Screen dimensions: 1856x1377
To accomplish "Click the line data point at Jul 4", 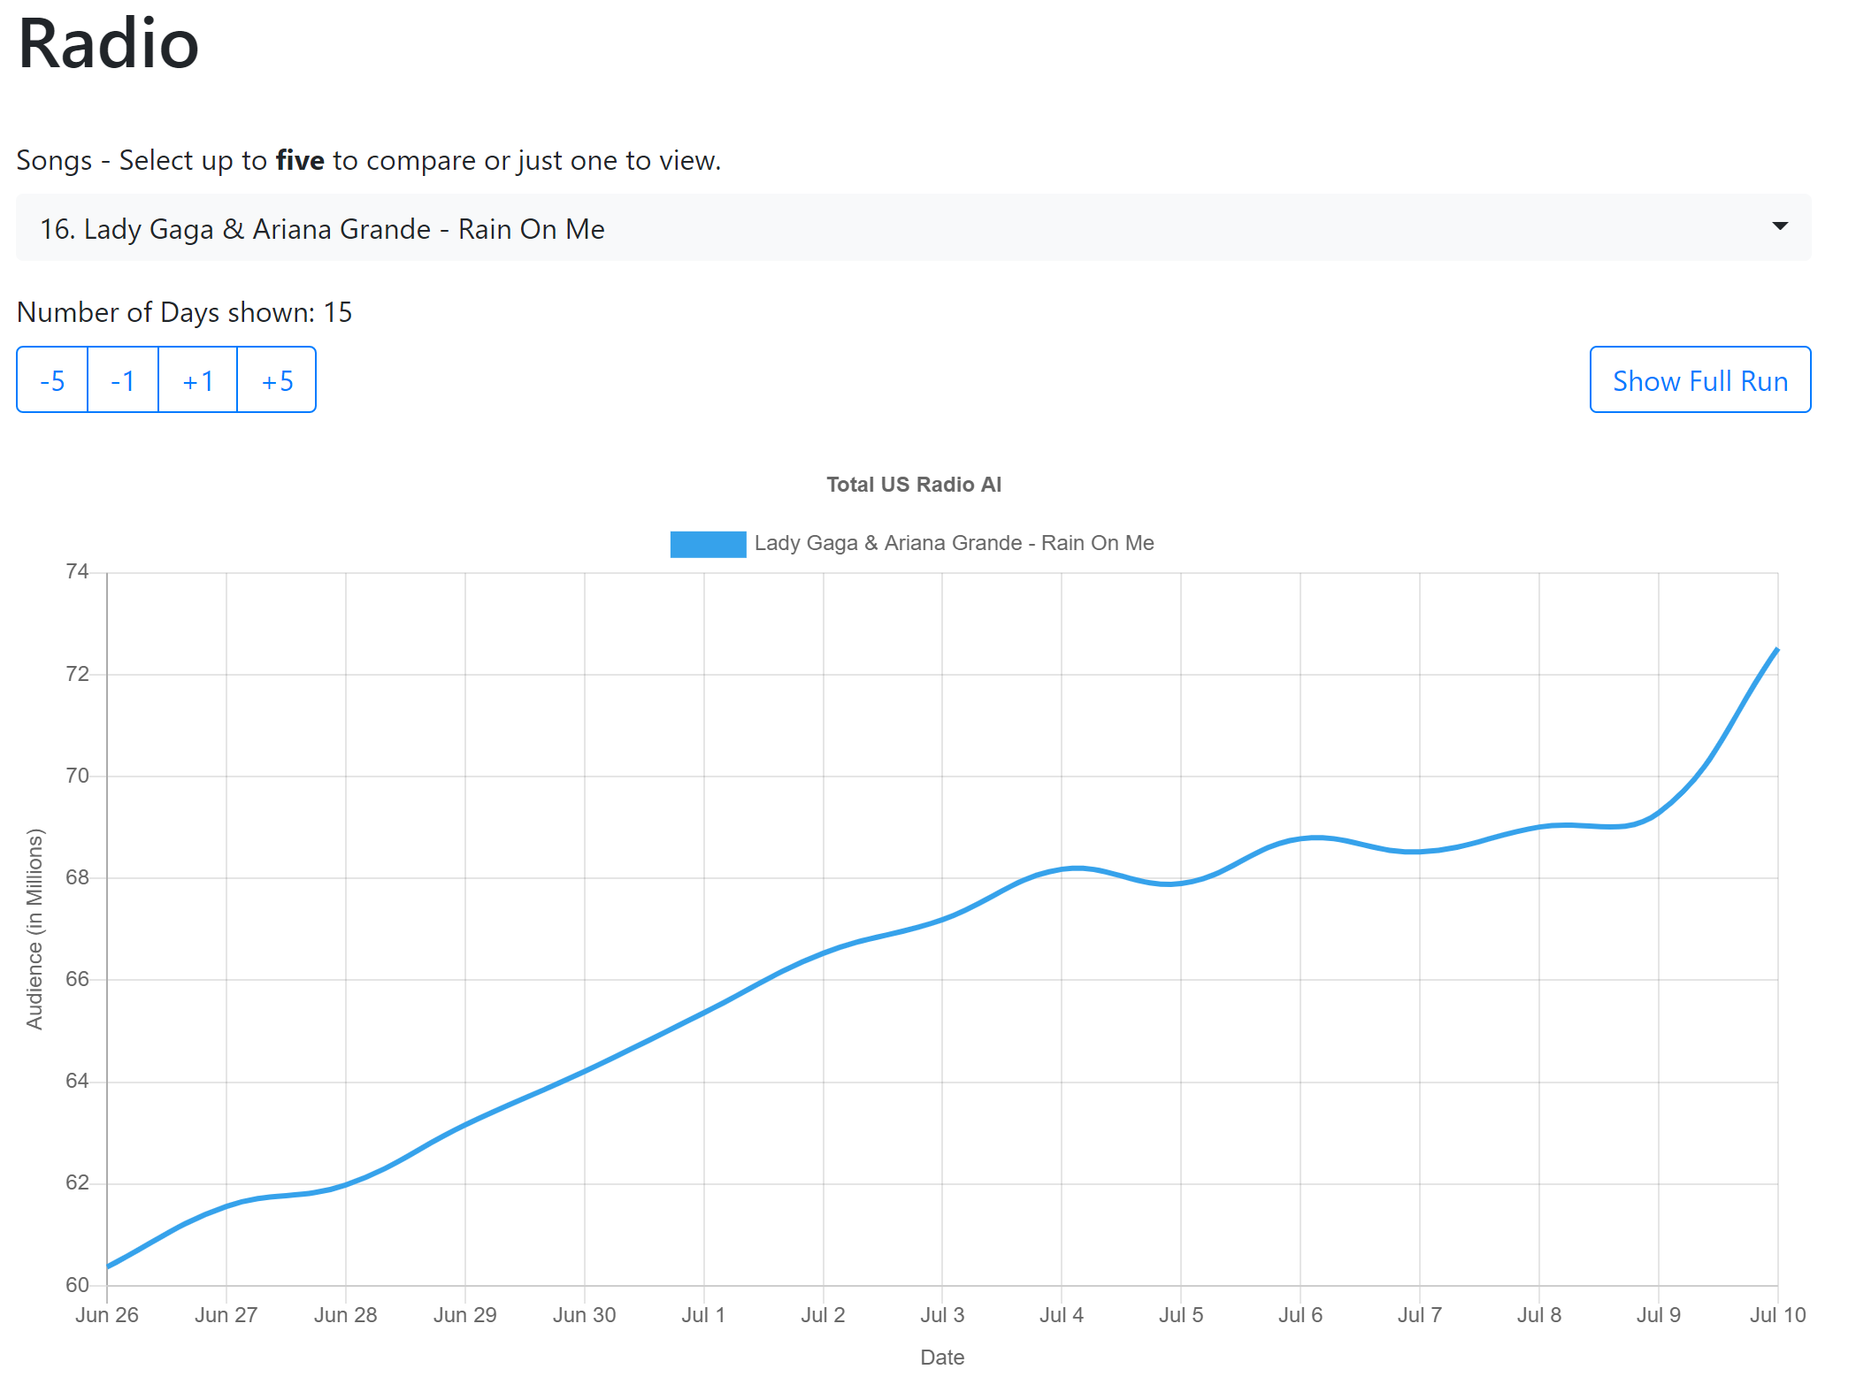I will [1062, 869].
